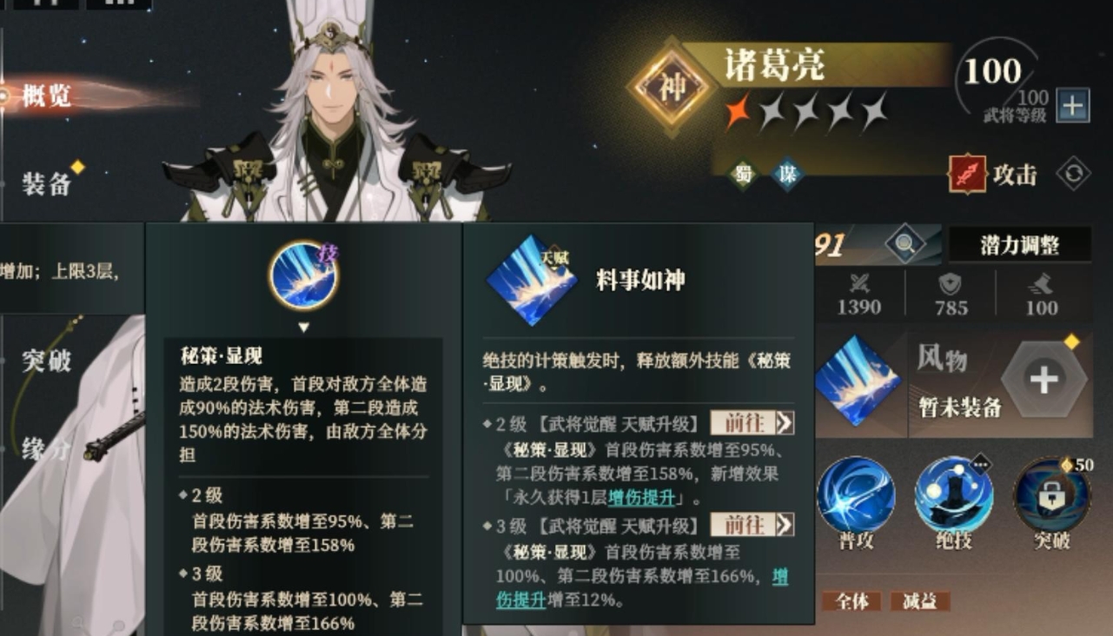Click 前往 button for level 2 talent
The image size is (1113, 636).
tap(752, 423)
